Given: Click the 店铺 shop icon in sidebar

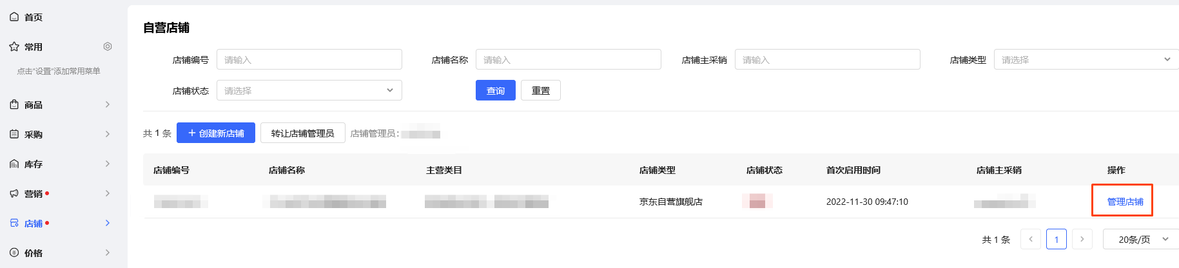Looking at the screenshot, I should pyautogui.click(x=14, y=223).
